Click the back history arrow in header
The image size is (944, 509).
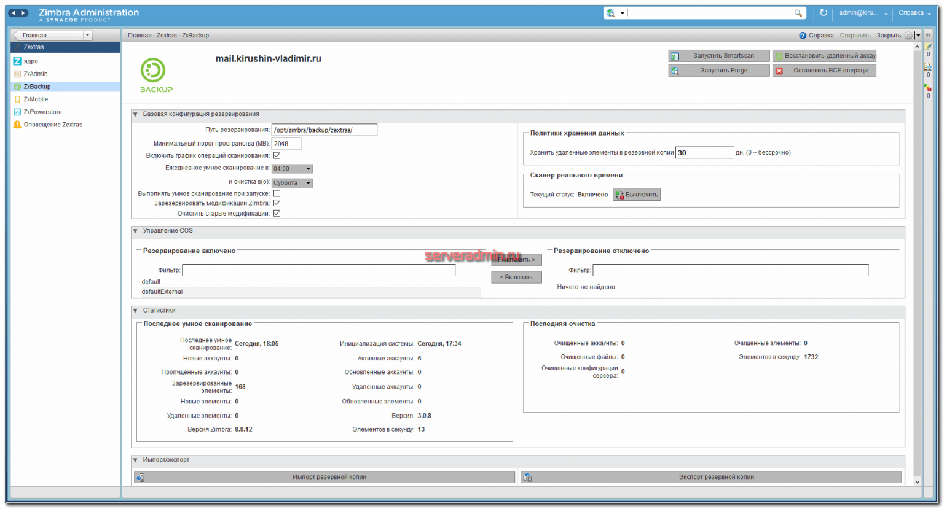click(x=14, y=13)
